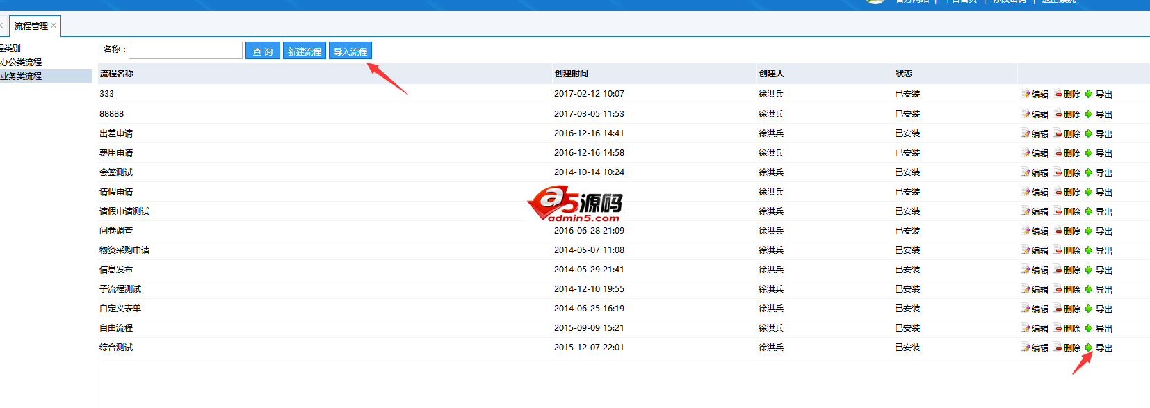This screenshot has height=408, width=1150.
Task: Delete the 物资采购申请 workflow
Action: click(x=1067, y=250)
